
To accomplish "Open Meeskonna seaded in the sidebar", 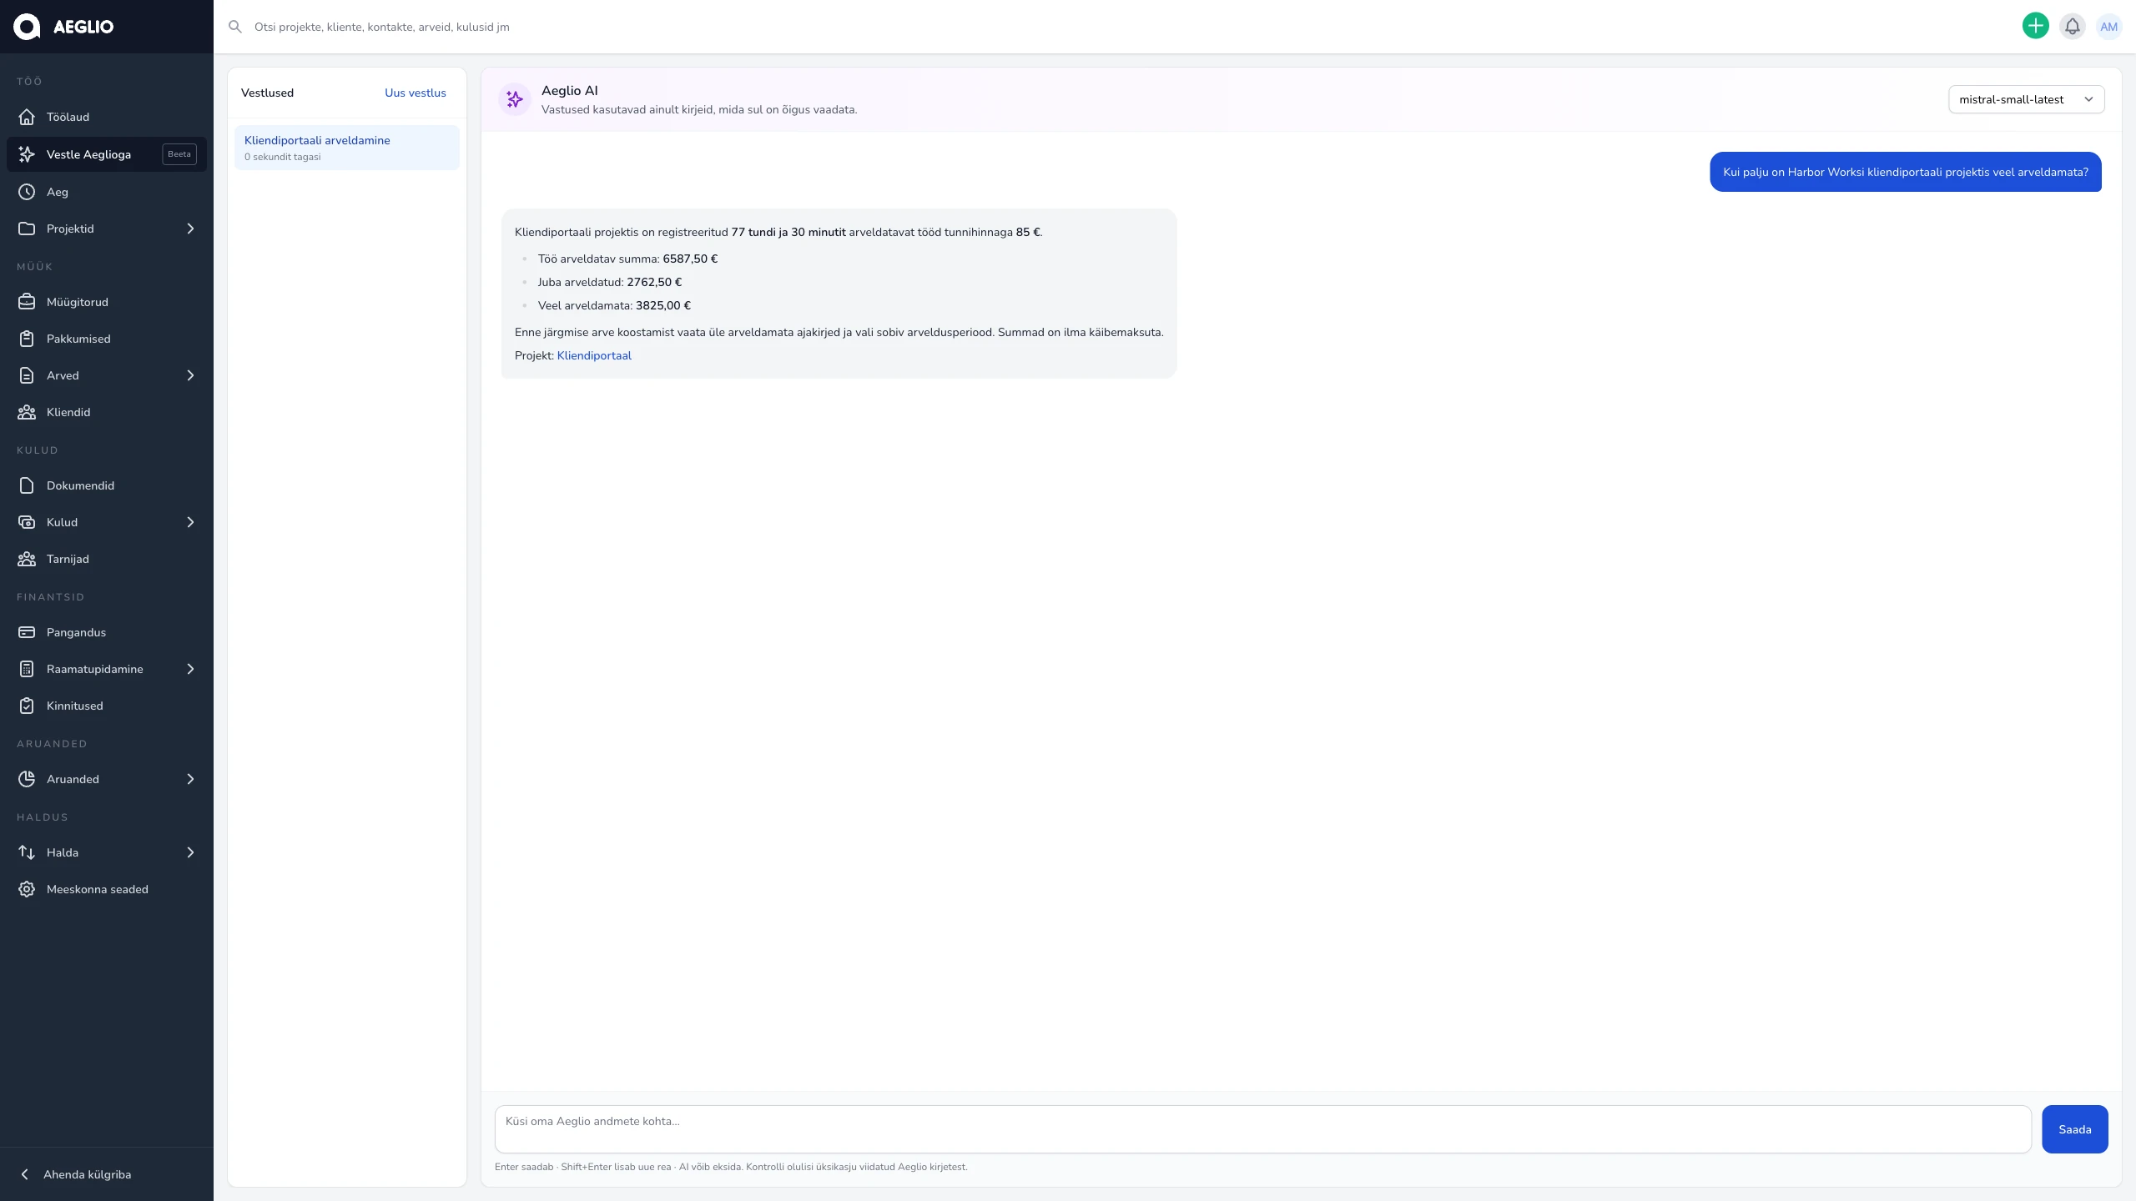I will coord(107,889).
